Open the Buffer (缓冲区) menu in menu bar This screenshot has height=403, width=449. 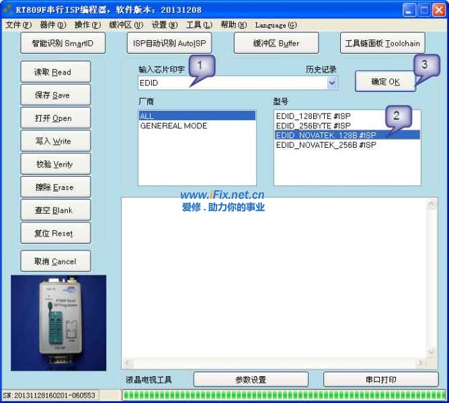point(126,26)
